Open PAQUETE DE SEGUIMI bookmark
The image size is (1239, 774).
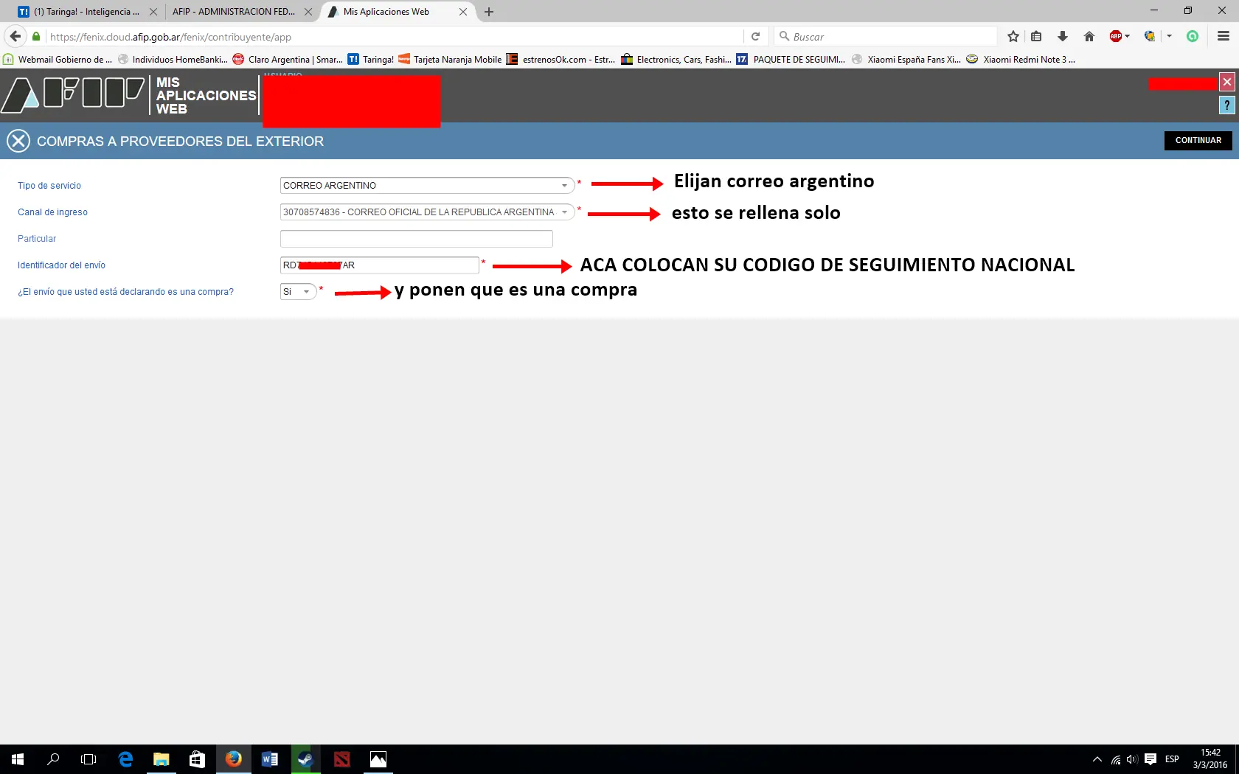tap(791, 60)
